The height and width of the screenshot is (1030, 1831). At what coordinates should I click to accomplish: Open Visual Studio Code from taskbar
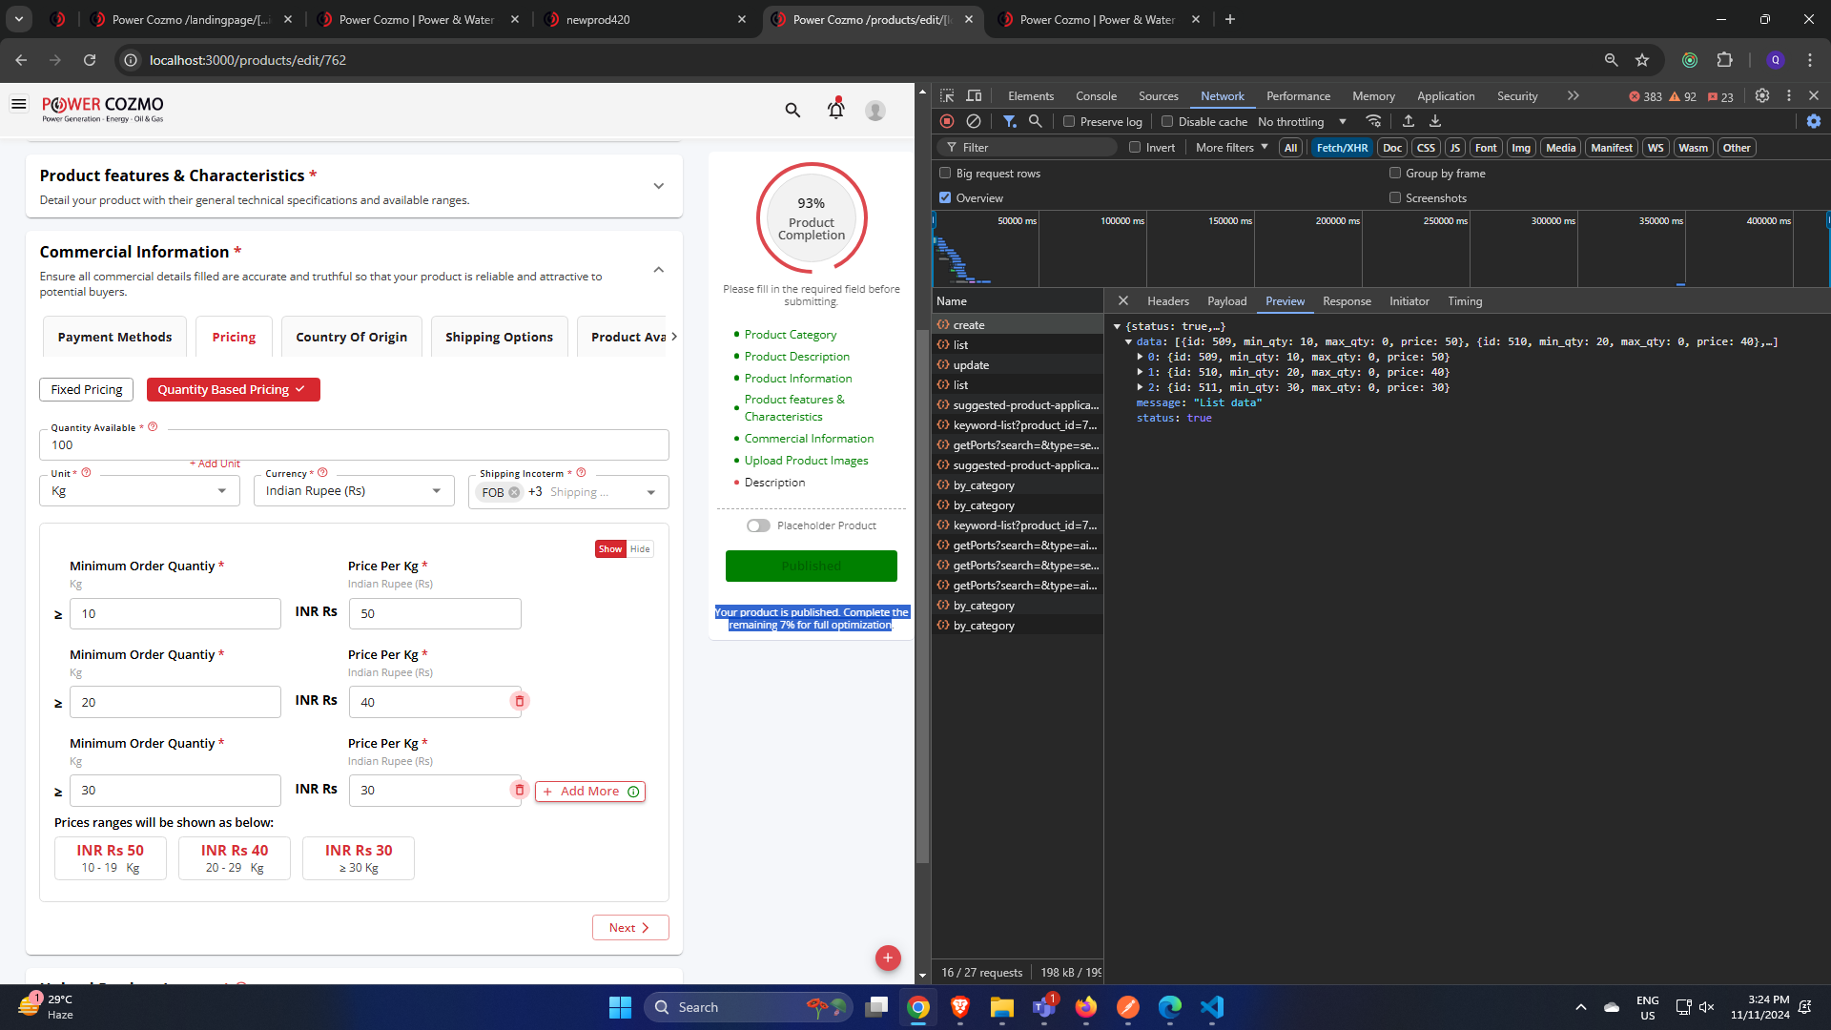[x=1212, y=1007]
